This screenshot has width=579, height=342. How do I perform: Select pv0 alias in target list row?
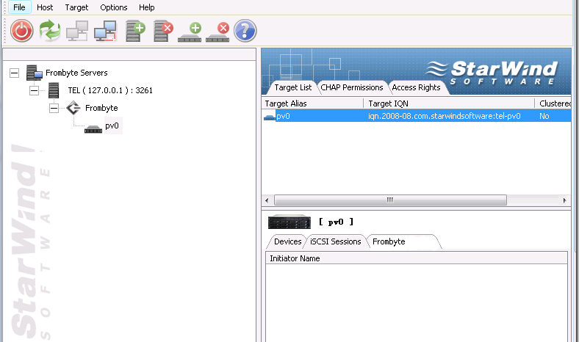[283, 116]
